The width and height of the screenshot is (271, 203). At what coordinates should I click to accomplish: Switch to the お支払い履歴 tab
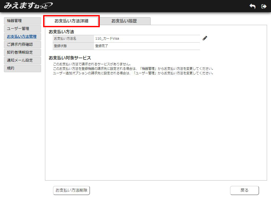pyautogui.click(x=124, y=21)
